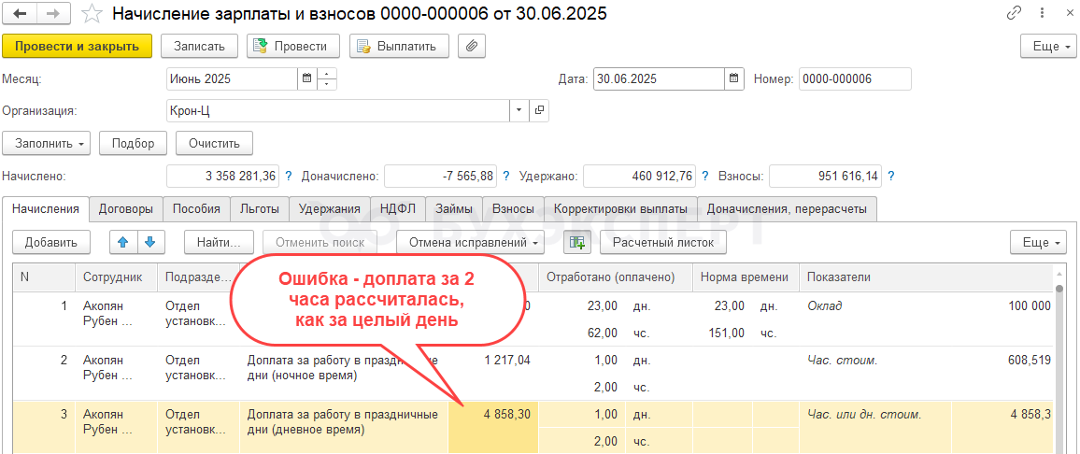Viewport: 1080px width, 454px height.
Task: Switch to the Займы tab
Action: [454, 208]
